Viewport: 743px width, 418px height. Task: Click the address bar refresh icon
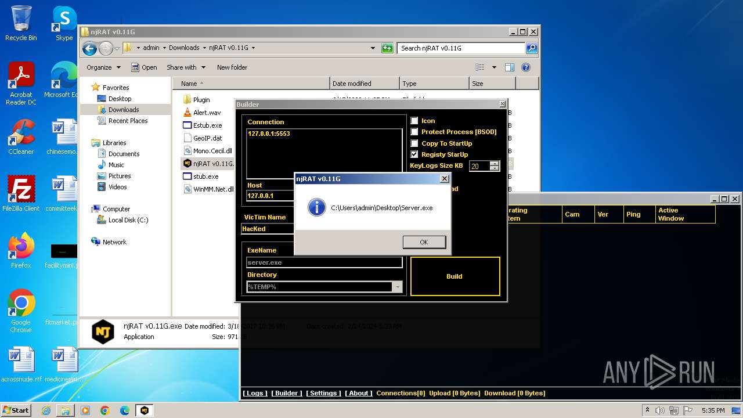tap(387, 48)
